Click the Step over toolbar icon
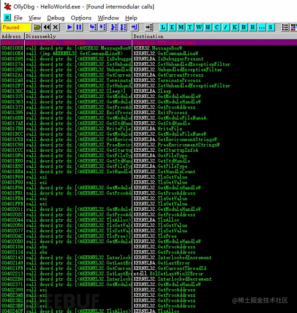This screenshot has width=297, height=313. click(x=102, y=27)
